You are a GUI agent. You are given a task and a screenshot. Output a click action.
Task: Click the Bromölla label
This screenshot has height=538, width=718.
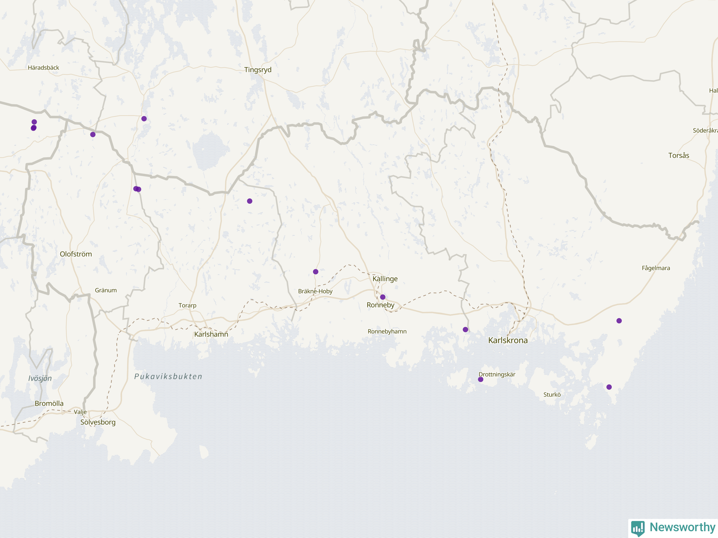tap(49, 403)
